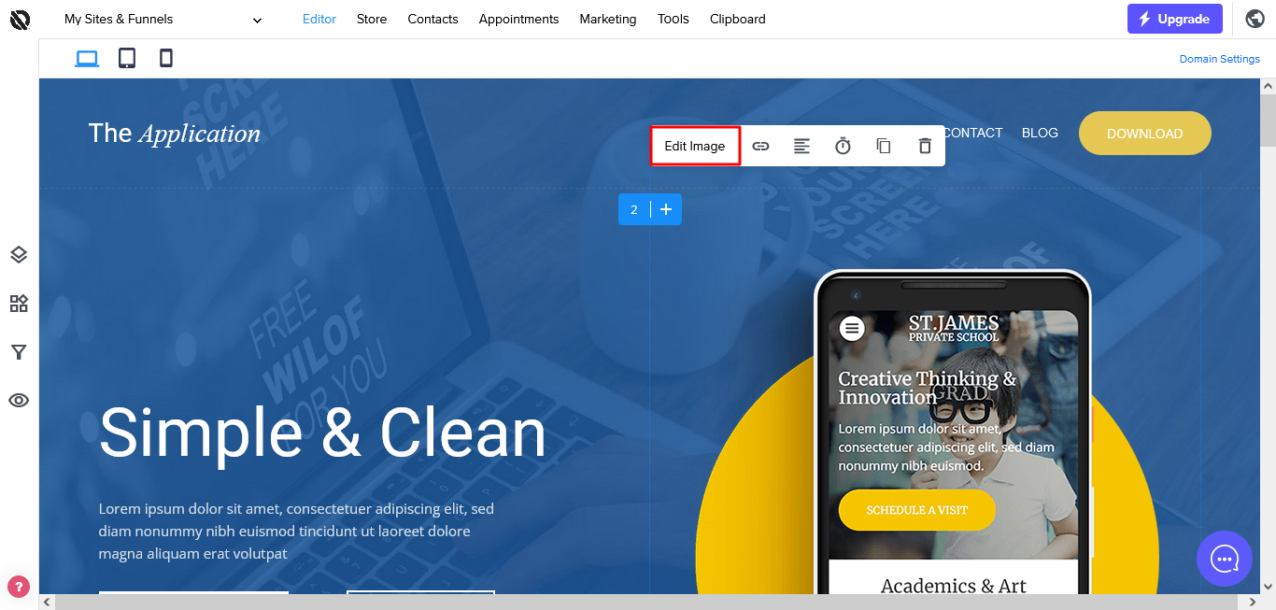1276x610 pixels.
Task: Open the chat support bubble
Action: tap(1225, 559)
